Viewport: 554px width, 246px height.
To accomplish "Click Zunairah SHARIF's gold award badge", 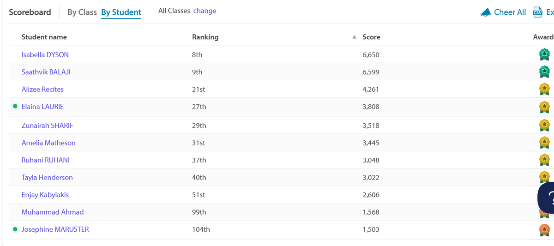I will point(544,126).
